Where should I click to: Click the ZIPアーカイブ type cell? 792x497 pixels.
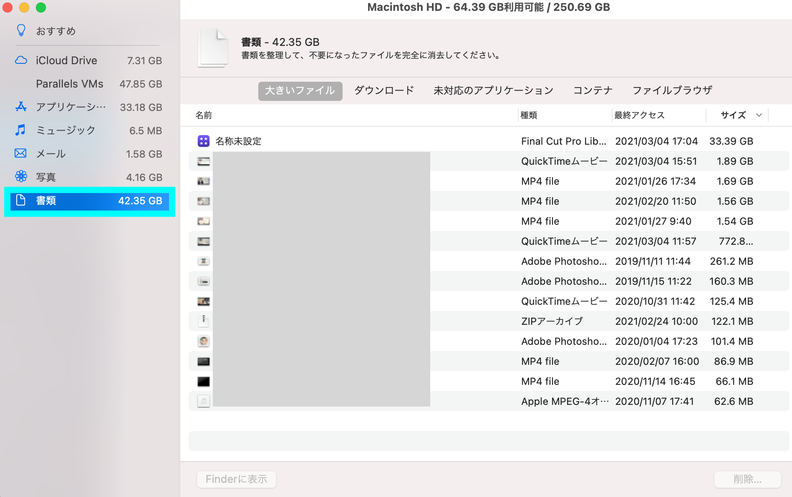pos(552,321)
